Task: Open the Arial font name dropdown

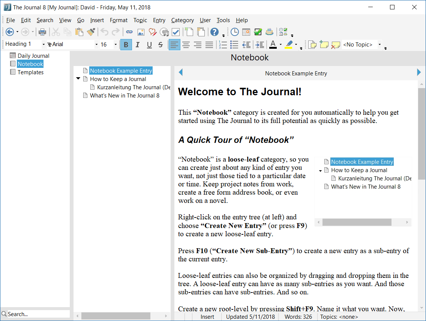Action: pos(96,44)
